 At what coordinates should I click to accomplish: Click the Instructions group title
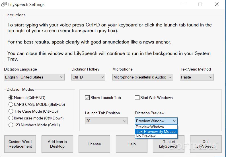click(x=16, y=15)
